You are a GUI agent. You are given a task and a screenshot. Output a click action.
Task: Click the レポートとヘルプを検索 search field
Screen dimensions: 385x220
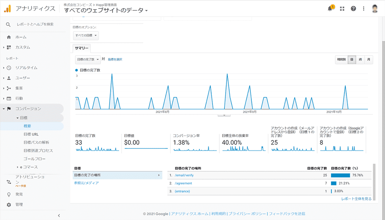[35, 24]
